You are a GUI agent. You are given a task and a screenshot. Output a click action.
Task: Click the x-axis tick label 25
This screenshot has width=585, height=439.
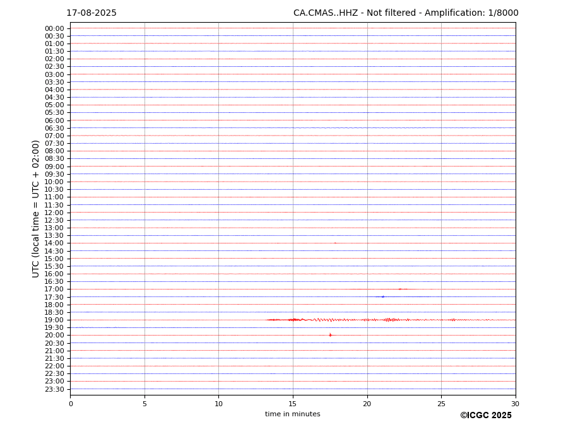point(441,404)
